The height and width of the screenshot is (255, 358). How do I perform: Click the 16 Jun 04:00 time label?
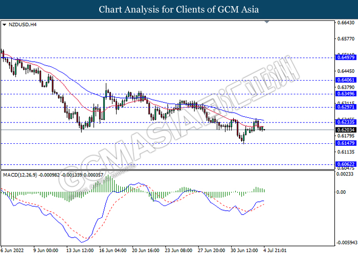[113, 250]
